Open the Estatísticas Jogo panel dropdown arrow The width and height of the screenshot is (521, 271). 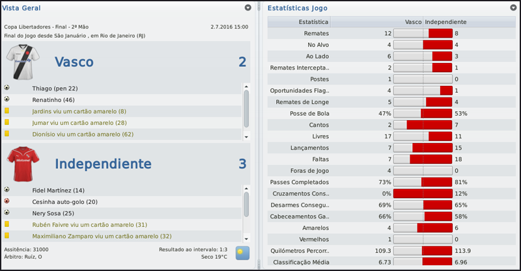[513, 8]
